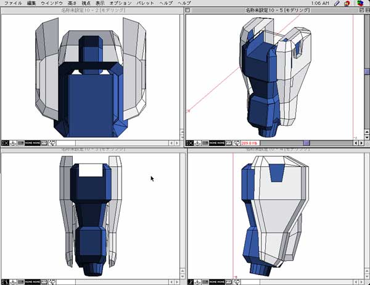
Task: Toggle the NONE NONE indicator in window 10-5
Action: pos(217,143)
